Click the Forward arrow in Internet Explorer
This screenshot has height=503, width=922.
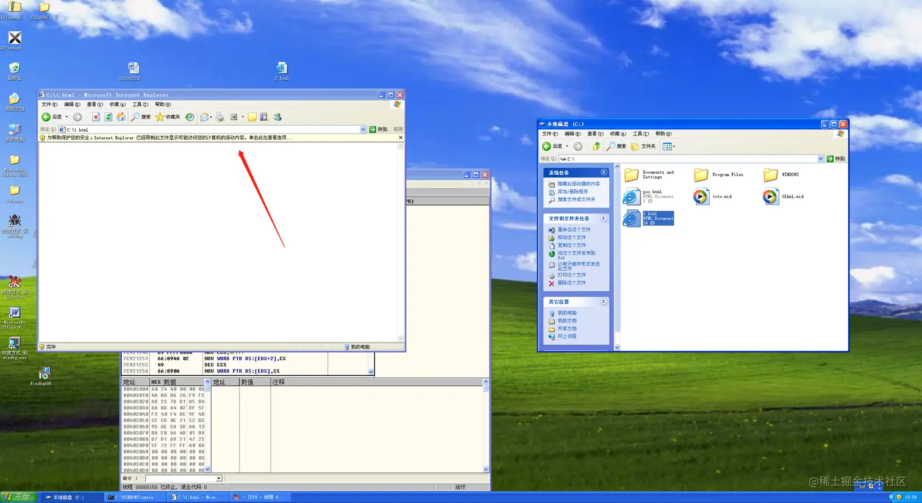click(77, 117)
